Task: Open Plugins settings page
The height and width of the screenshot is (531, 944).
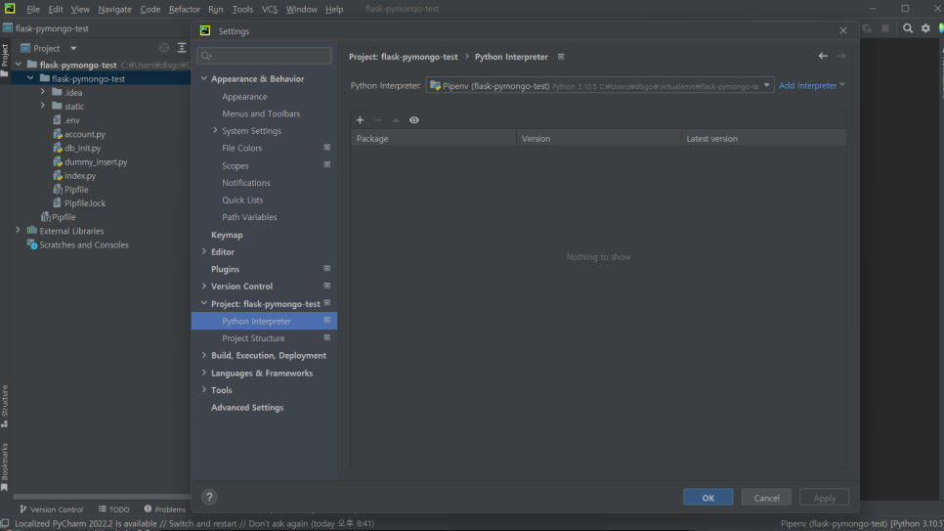Action: point(225,269)
